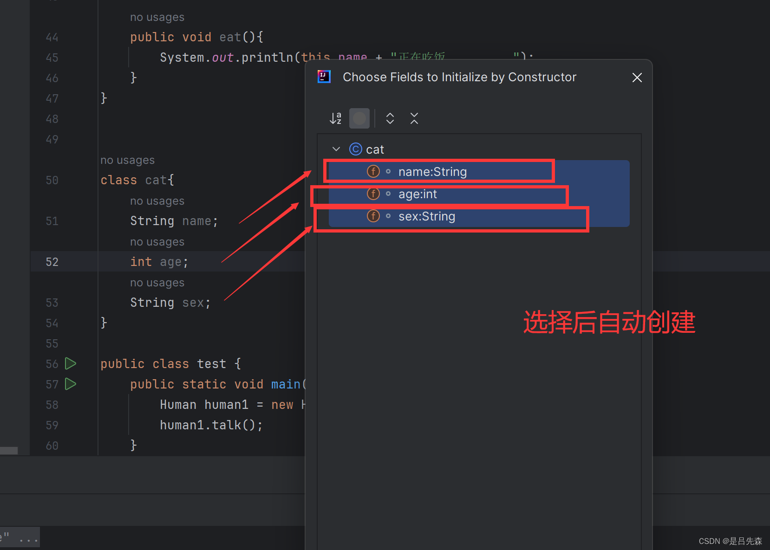Select the name:String field
The width and height of the screenshot is (770, 550).
click(x=479, y=172)
